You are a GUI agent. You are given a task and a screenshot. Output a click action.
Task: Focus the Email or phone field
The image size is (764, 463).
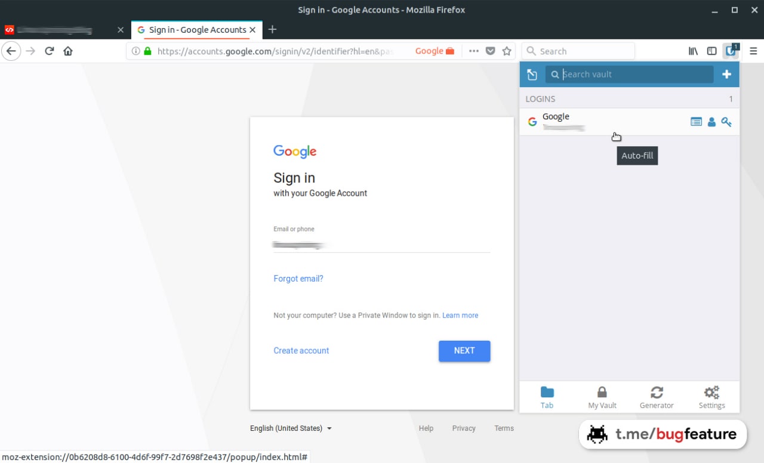382,243
